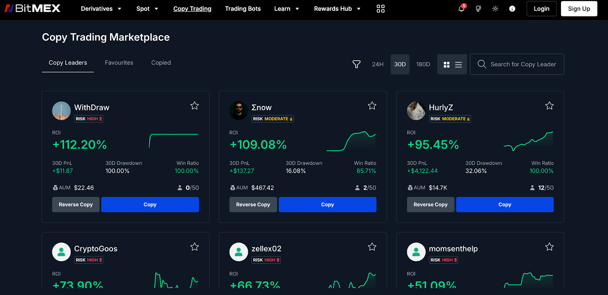
Task: Expand the Rewards Hub dropdown
Action: (x=337, y=9)
